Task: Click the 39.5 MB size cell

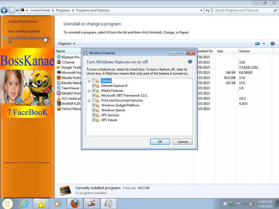Action: [x=229, y=78]
